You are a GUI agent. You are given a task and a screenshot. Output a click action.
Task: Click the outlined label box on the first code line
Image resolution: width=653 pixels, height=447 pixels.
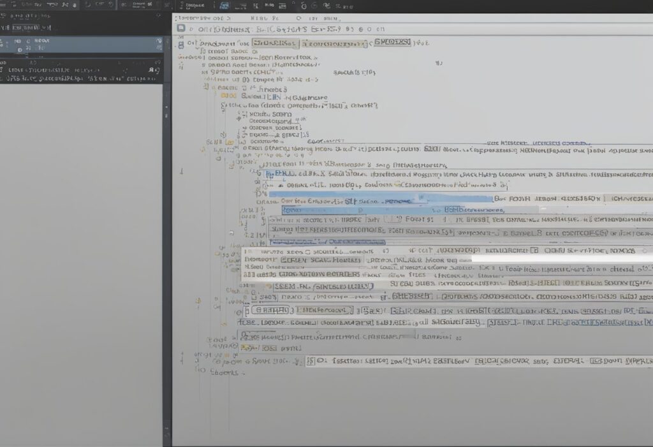(x=274, y=43)
